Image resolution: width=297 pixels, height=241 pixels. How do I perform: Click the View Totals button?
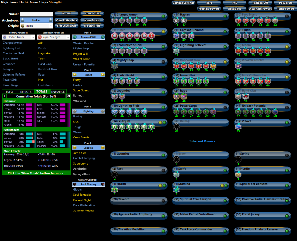click(x=92, y=20)
